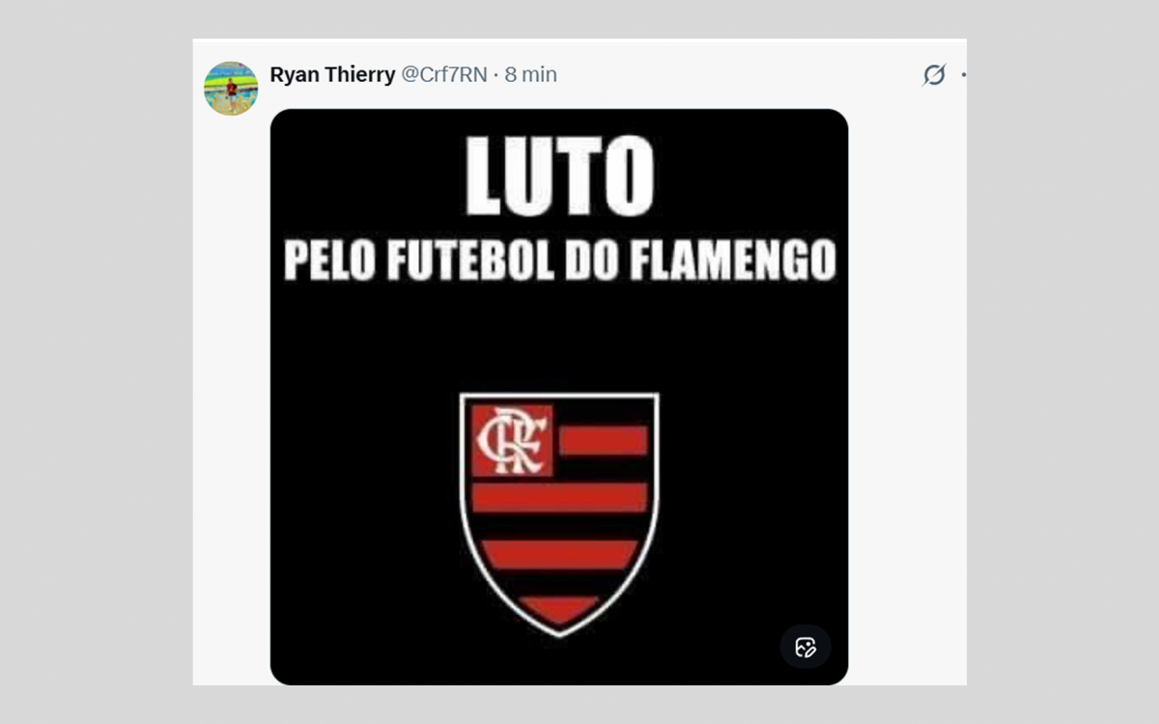This screenshot has width=1159, height=724.
Task: Open the LUTO mourning image in full view
Action: click(559, 397)
